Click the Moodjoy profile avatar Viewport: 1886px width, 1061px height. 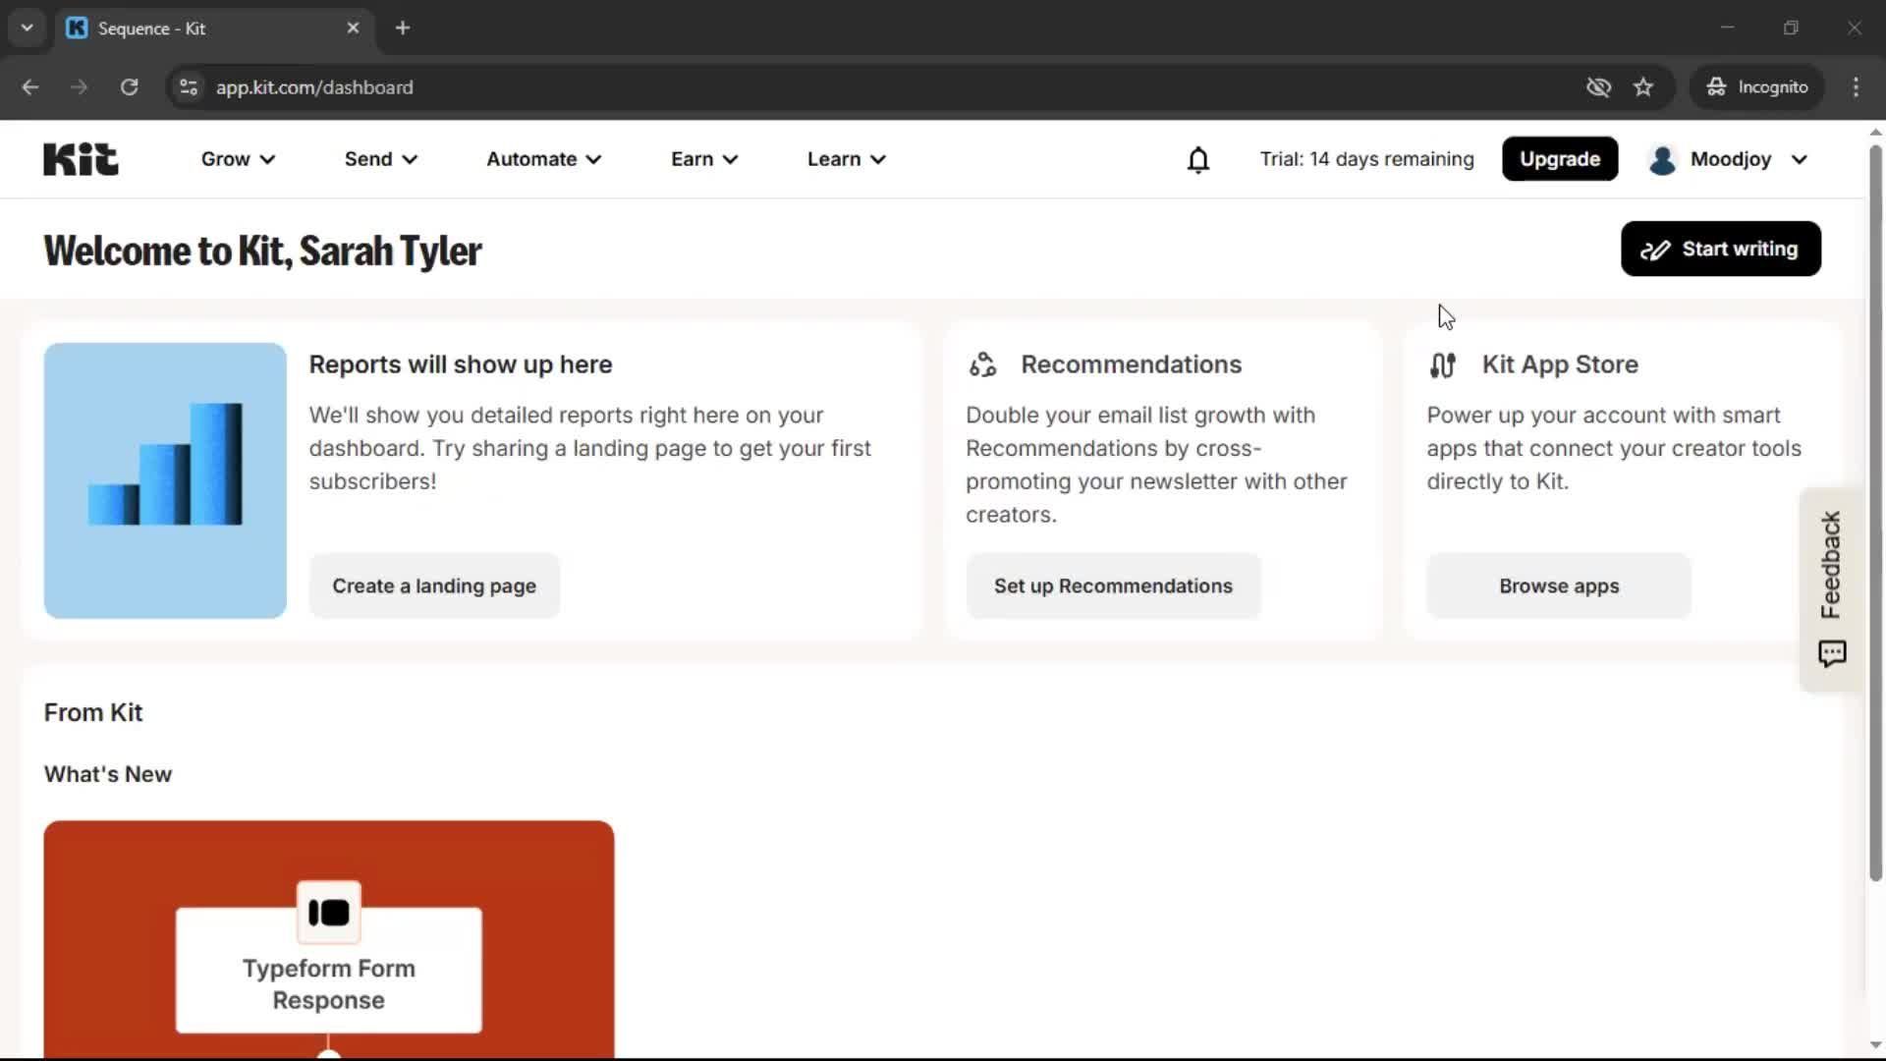click(1662, 159)
